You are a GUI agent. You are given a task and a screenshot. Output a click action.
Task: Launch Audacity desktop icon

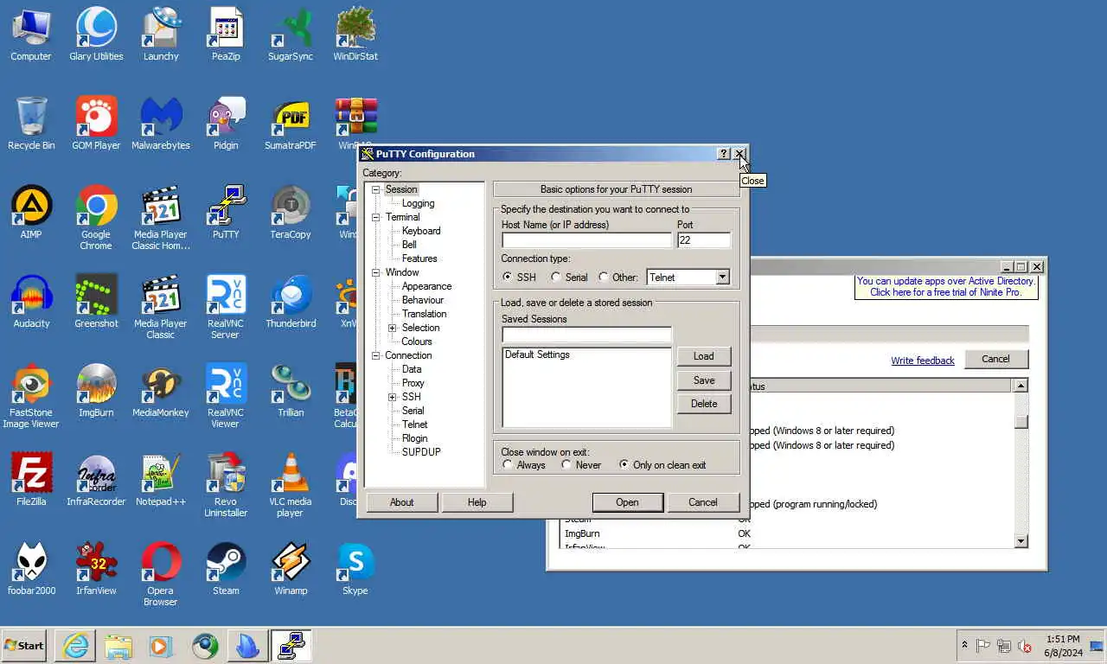(31, 302)
